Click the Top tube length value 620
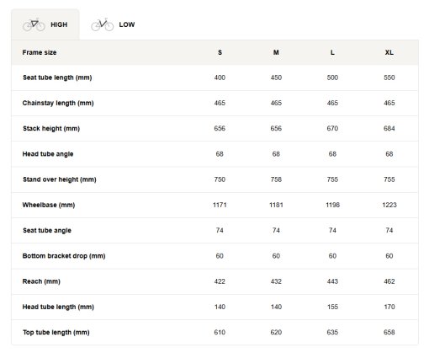Screen dimensions: 429x353 [x=276, y=333]
